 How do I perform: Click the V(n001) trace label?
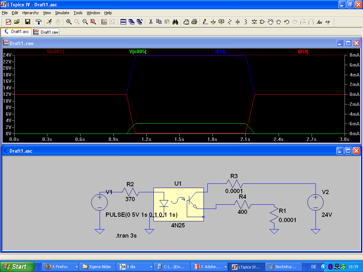pyautogui.click(x=55, y=52)
